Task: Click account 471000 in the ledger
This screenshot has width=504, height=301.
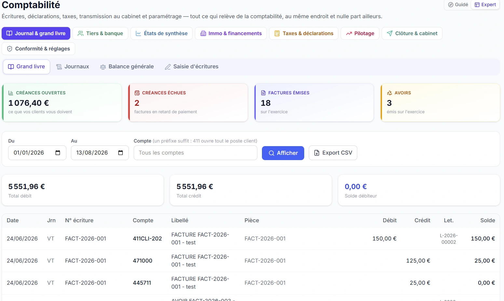Action: pyautogui.click(x=143, y=261)
